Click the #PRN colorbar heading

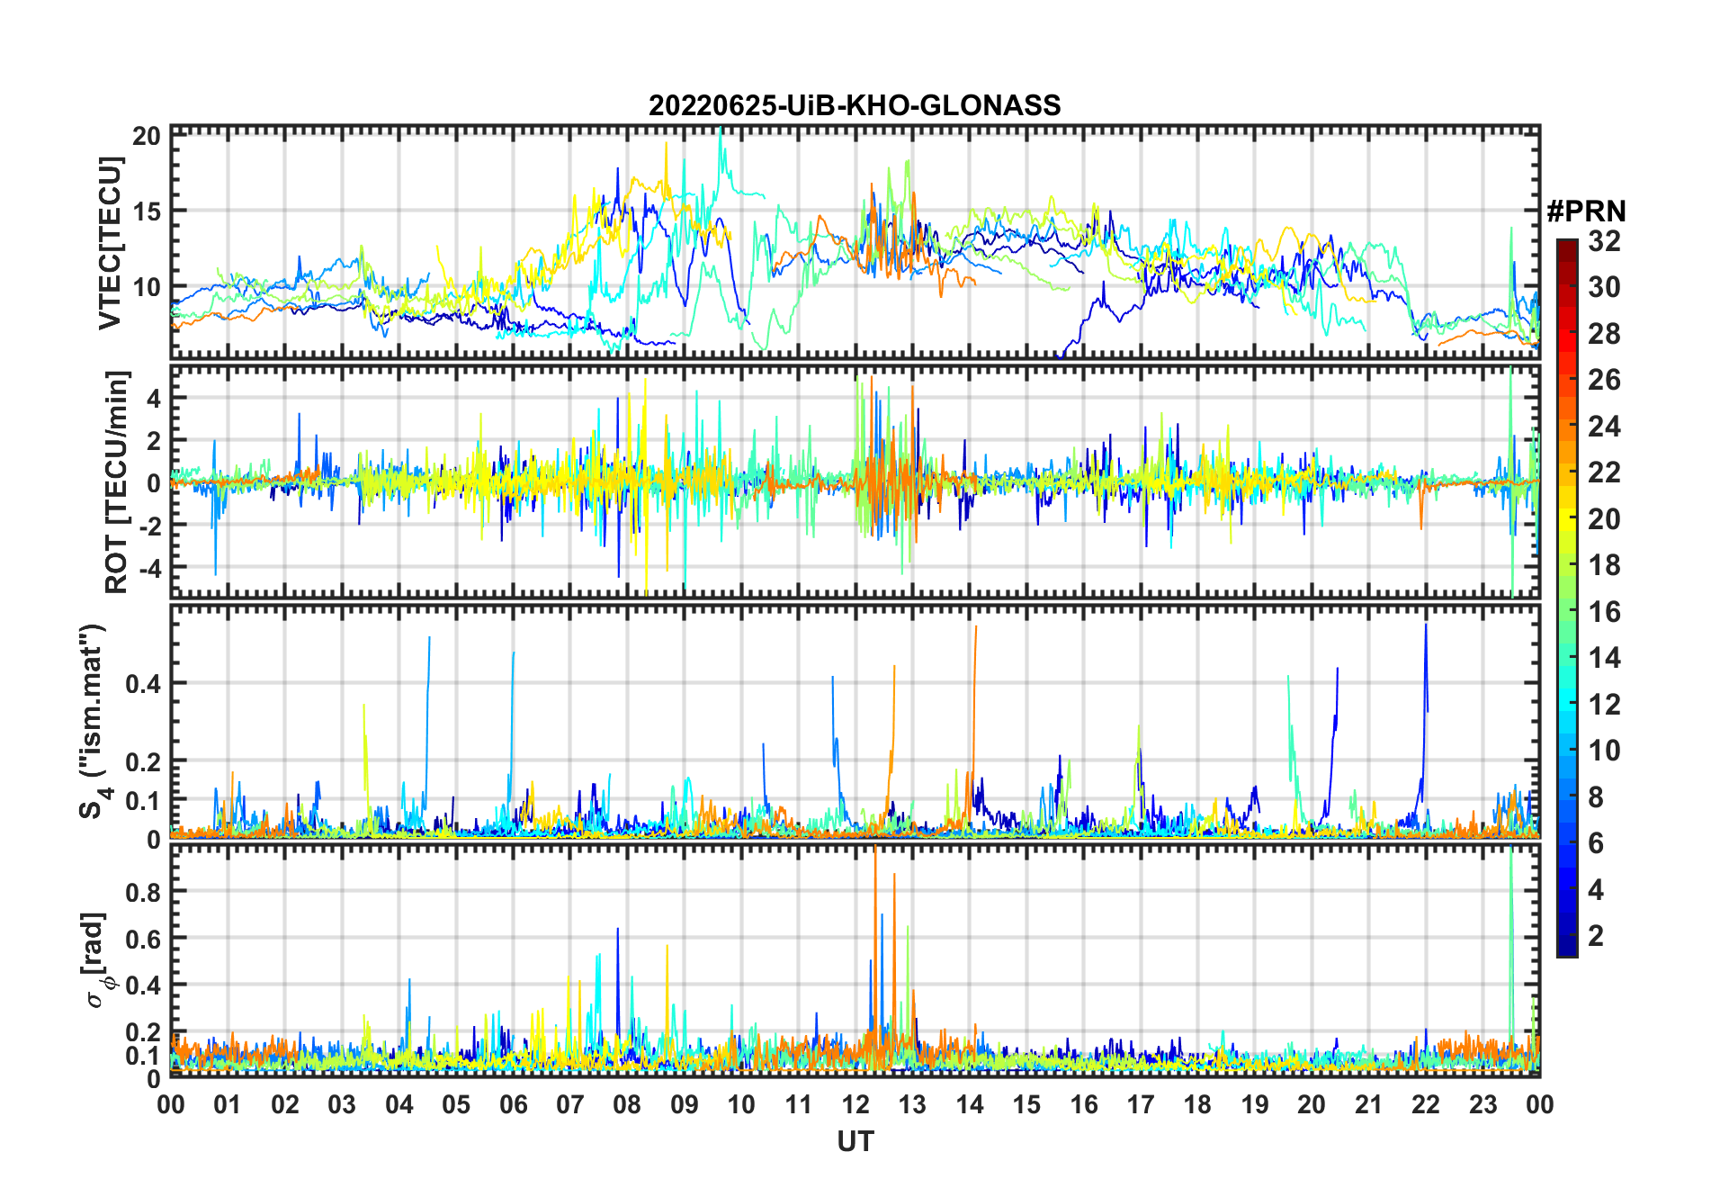coord(1586,211)
